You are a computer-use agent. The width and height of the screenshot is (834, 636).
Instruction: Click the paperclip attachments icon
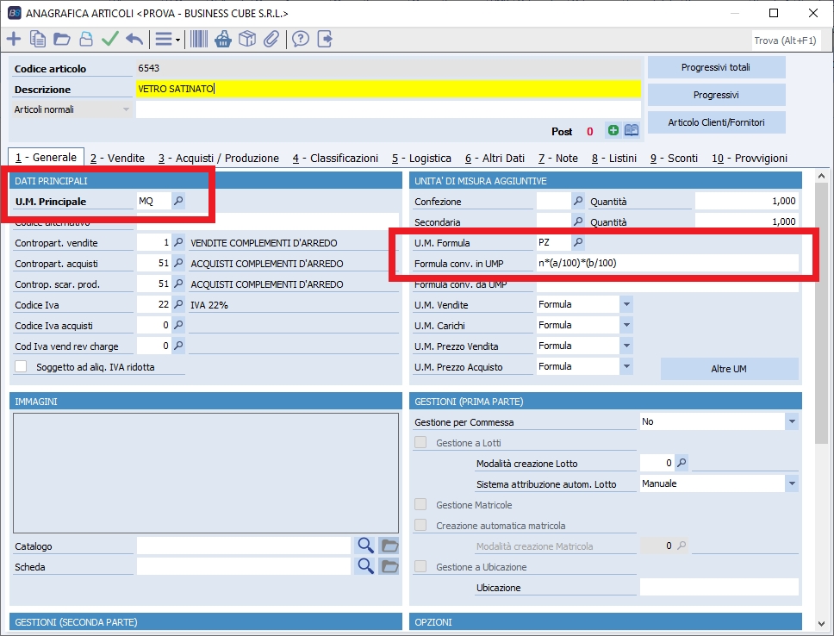click(271, 39)
